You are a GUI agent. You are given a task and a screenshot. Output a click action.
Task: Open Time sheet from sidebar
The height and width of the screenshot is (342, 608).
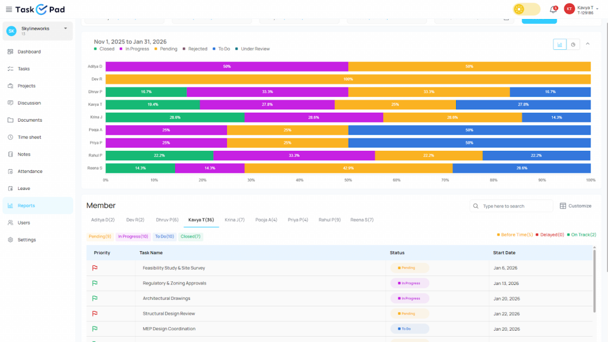coord(29,137)
